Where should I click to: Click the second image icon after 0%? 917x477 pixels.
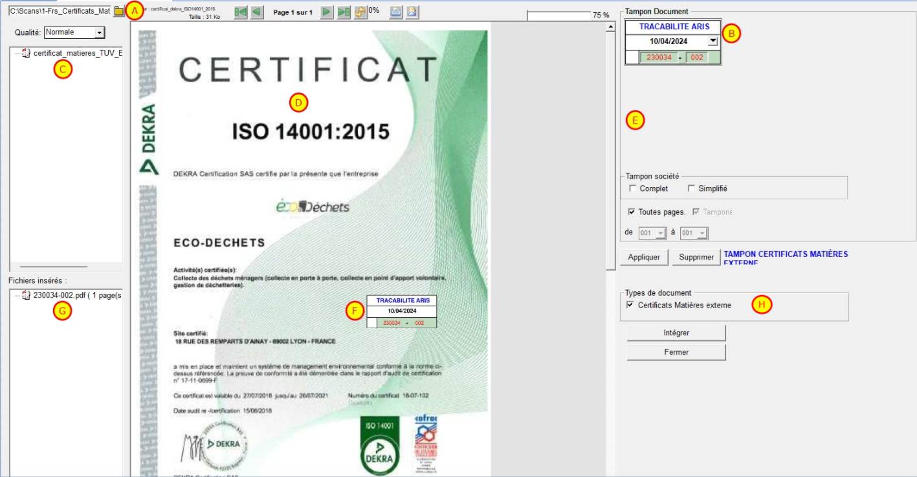tap(412, 12)
